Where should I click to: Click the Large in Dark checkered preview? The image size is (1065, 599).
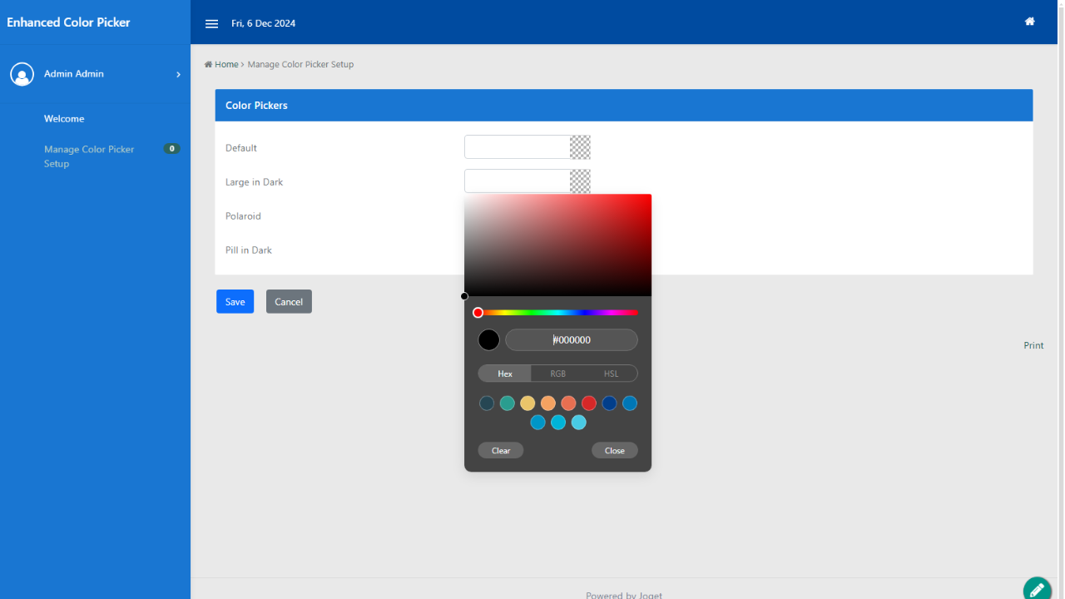pyautogui.click(x=580, y=181)
